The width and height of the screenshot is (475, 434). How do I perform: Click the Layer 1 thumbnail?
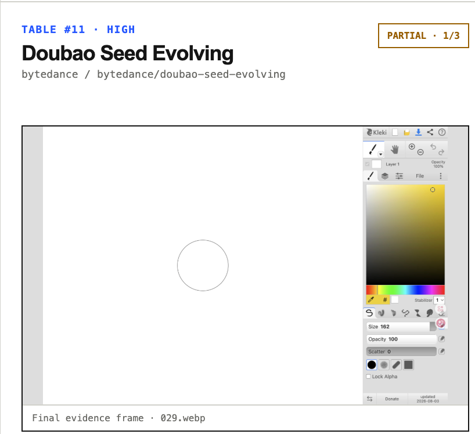[376, 164]
